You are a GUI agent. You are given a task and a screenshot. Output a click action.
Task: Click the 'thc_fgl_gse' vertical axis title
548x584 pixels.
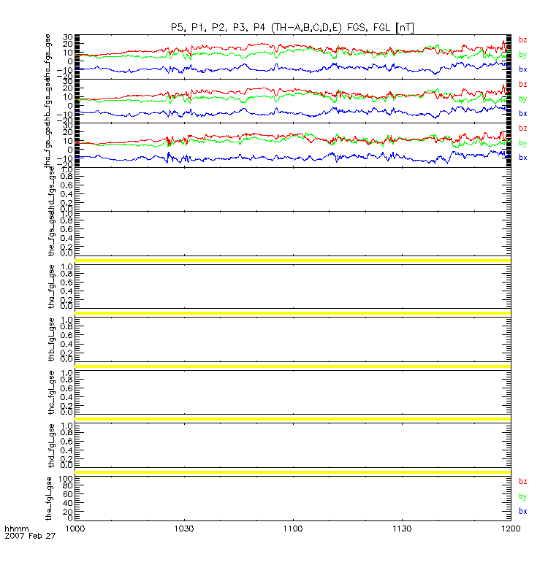[x=51, y=392]
